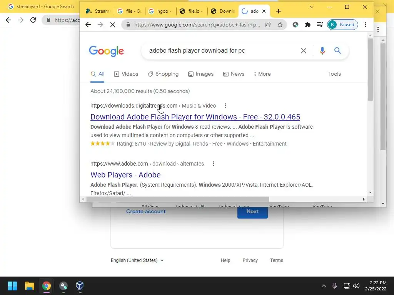
Task: Reload the background Chrome window page
Action: coord(33,20)
